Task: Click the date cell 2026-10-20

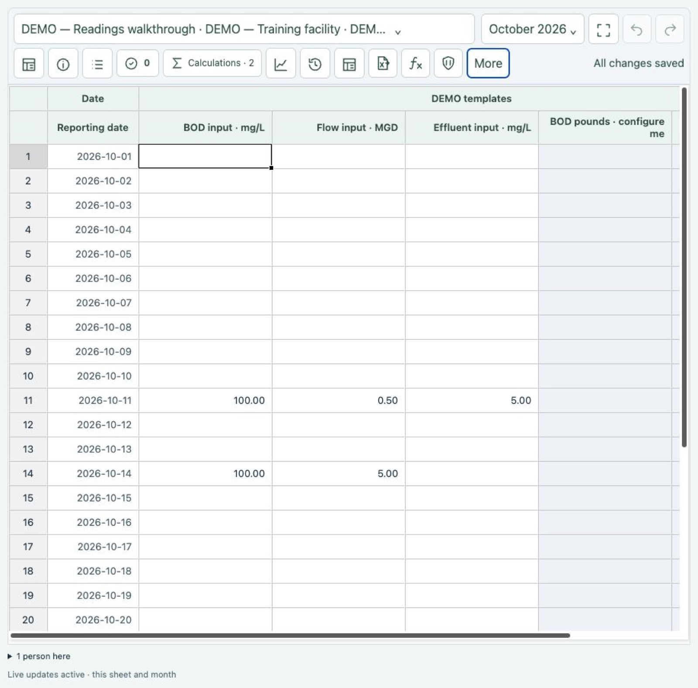Action: pyautogui.click(x=93, y=619)
